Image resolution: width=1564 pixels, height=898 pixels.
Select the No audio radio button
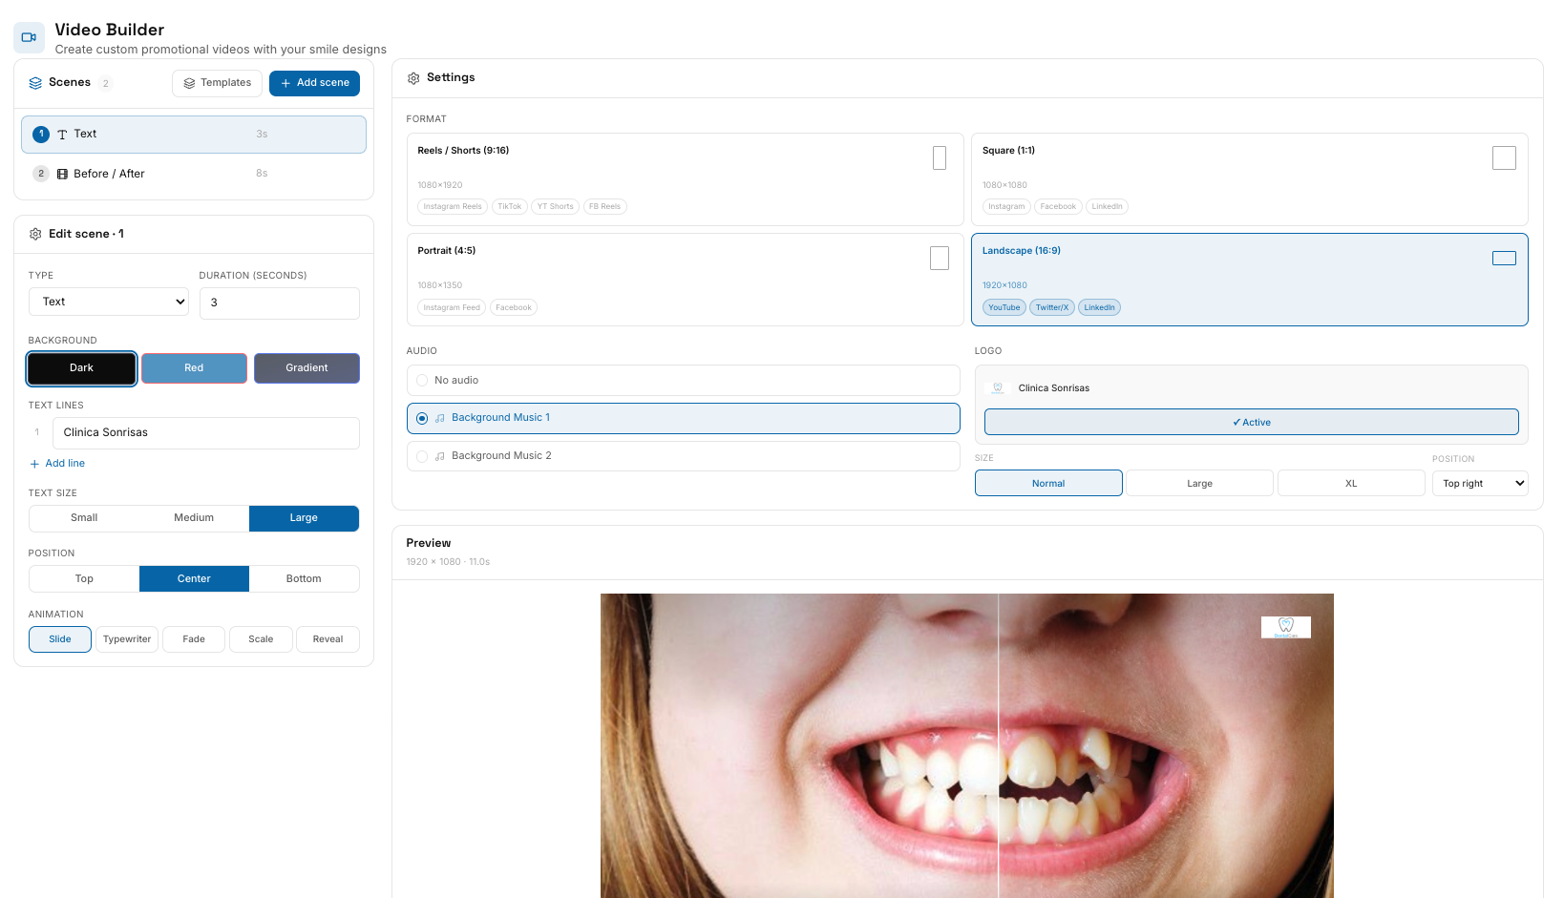click(422, 380)
